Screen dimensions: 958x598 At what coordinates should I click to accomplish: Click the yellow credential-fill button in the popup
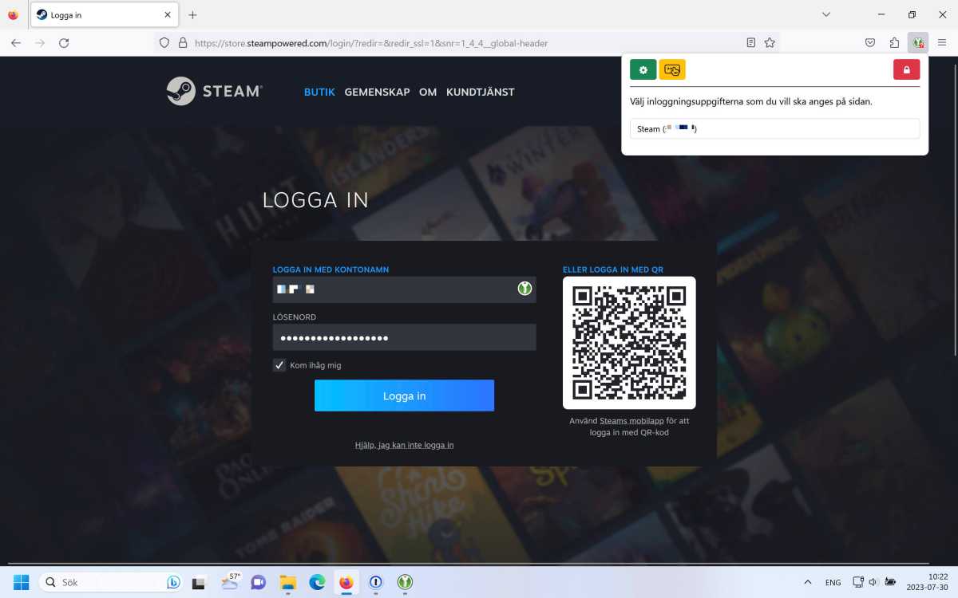coord(672,69)
